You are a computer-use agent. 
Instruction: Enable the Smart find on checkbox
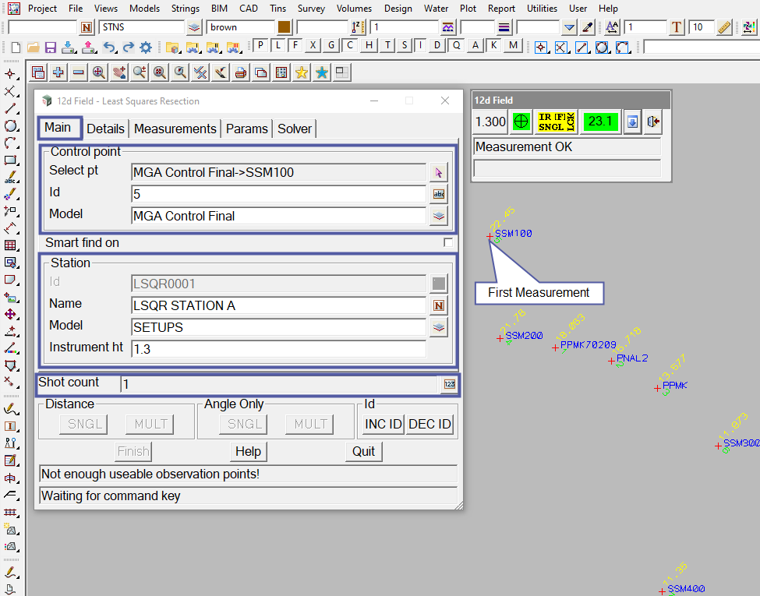(x=448, y=242)
